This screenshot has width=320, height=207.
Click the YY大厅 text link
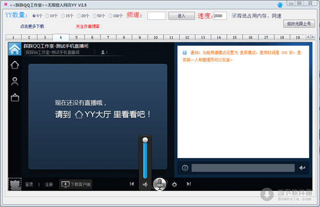click(98, 114)
